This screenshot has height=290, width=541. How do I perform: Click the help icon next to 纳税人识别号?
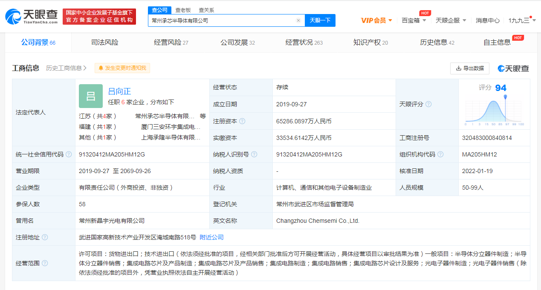[x=255, y=154]
